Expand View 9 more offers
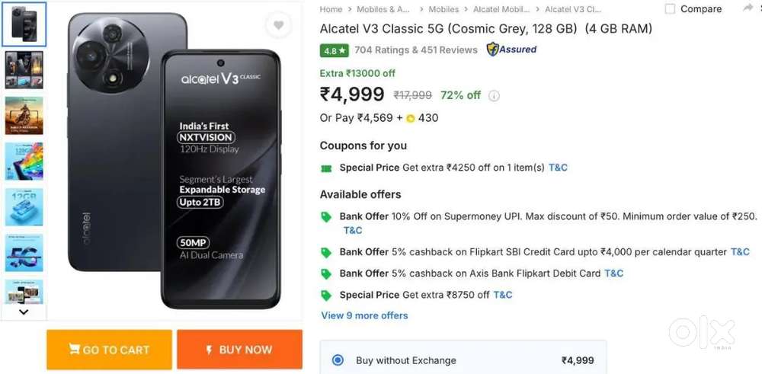Viewport: 762px width, 374px height. coord(364,315)
